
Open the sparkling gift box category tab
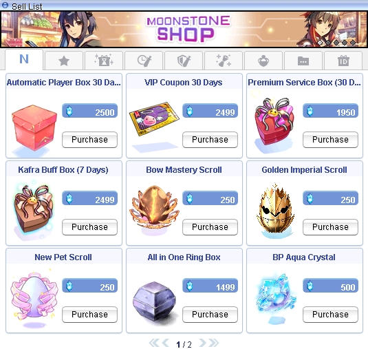coord(104,61)
